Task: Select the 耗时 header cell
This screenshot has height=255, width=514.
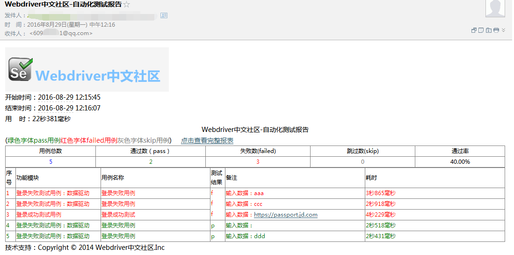Action: pyautogui.click(x=434, y=178)
